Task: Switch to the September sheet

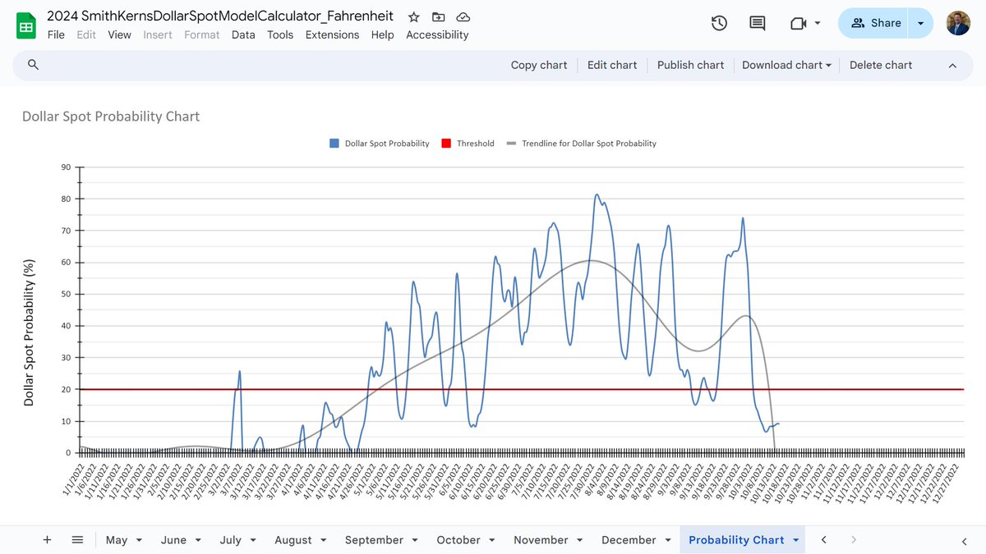Action: point(375,540)
